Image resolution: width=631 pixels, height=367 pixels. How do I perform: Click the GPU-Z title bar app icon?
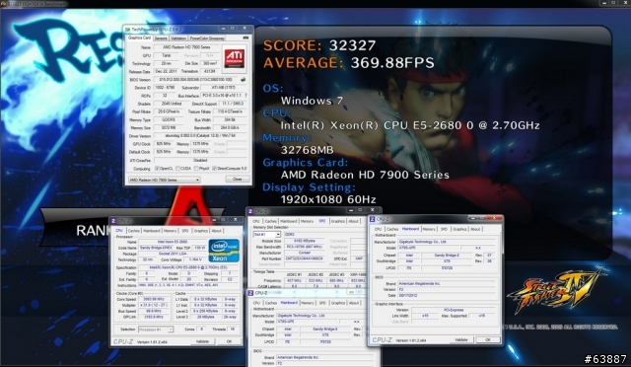pyautogui.click(x=127, y=29)
